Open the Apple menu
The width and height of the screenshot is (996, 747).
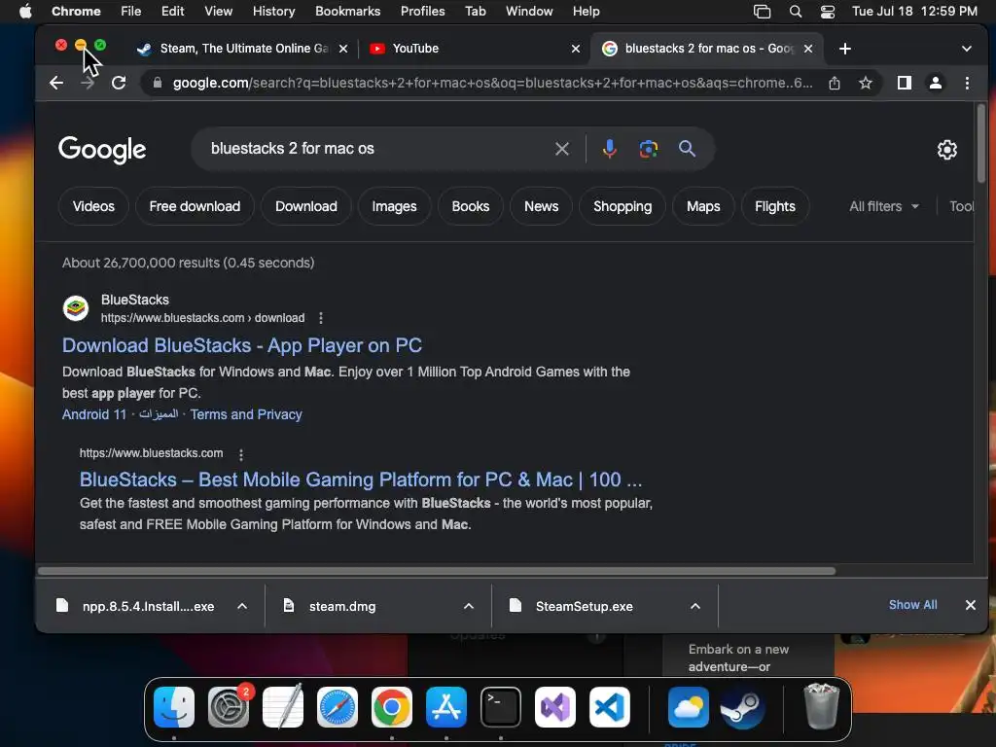tap(25, 12)
